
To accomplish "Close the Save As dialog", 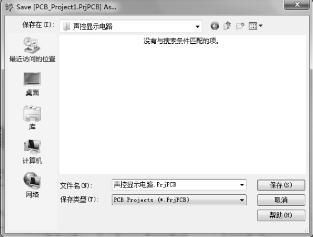I will tap(297, 4).
